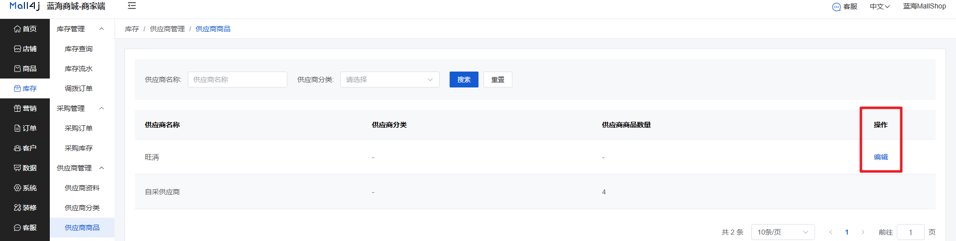Open 店铺 in the main nav
This screenshot has height=241, width=956.
point(25,49)
